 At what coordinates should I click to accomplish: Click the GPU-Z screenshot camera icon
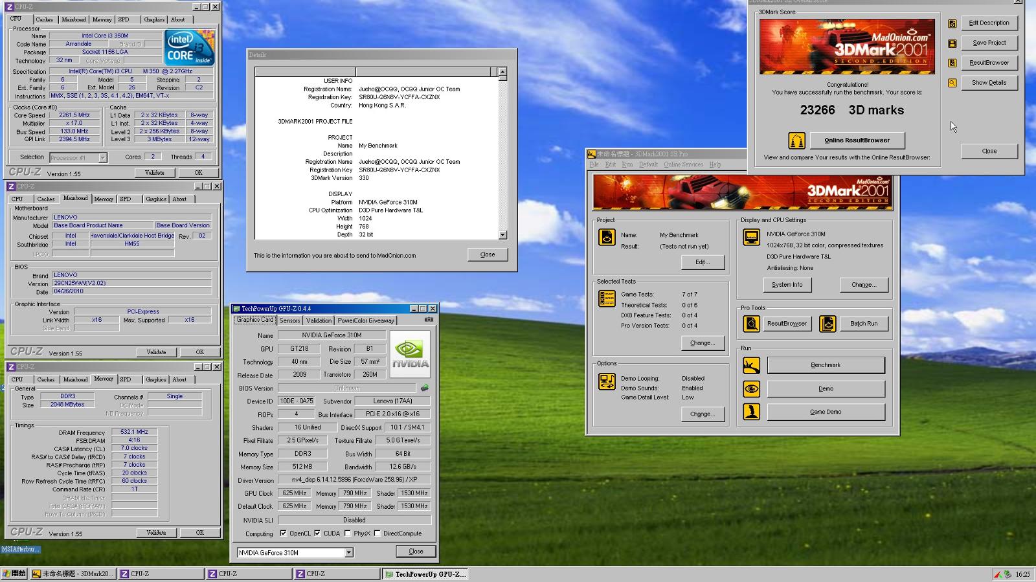429,320
